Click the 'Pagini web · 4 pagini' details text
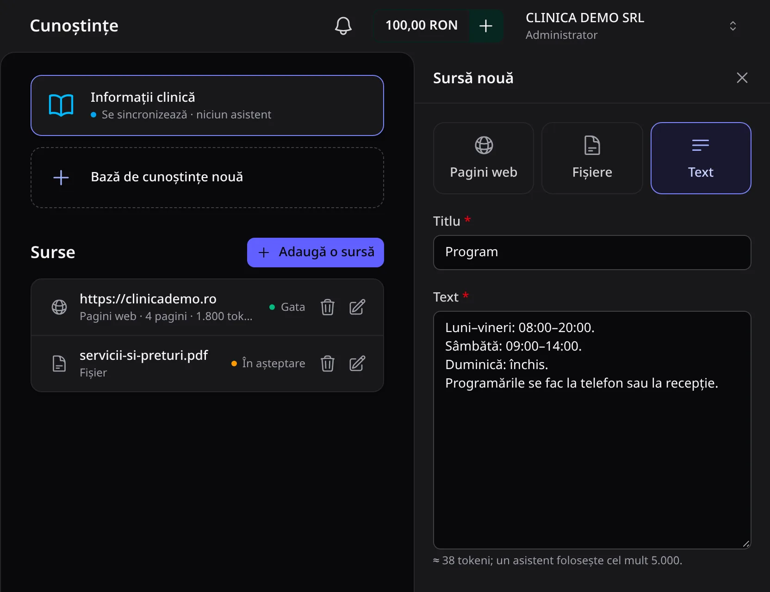 [x=166, y=316]
